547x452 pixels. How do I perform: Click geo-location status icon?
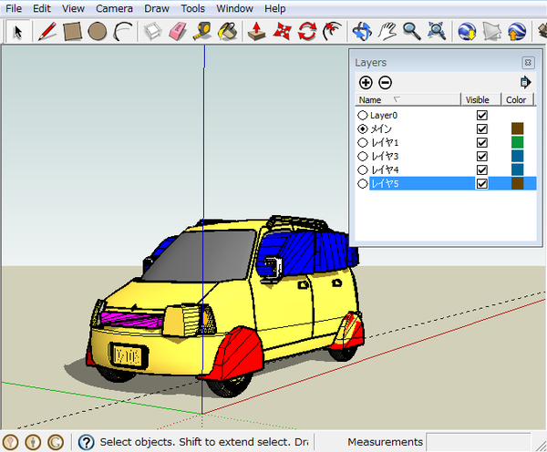(x=11, y=442)
